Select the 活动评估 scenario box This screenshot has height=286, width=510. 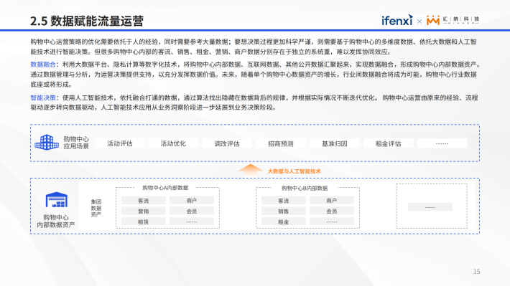[x=120, y=143]
